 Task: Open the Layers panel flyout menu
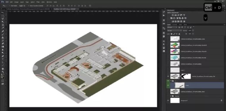point(224,25)
